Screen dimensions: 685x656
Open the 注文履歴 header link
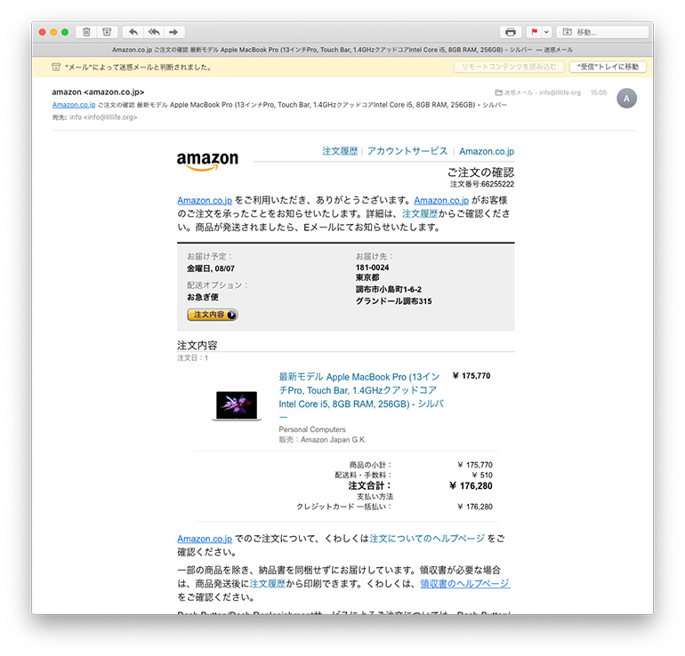coord(340,152)
